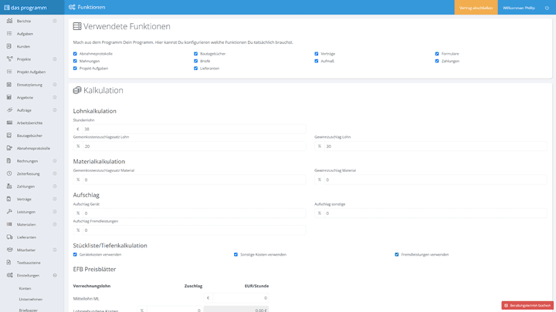This screenshot has height=312, width=556.
Task: Focus the Gewinnzuschlag Lohn field
Action: (x=435, y=146)
